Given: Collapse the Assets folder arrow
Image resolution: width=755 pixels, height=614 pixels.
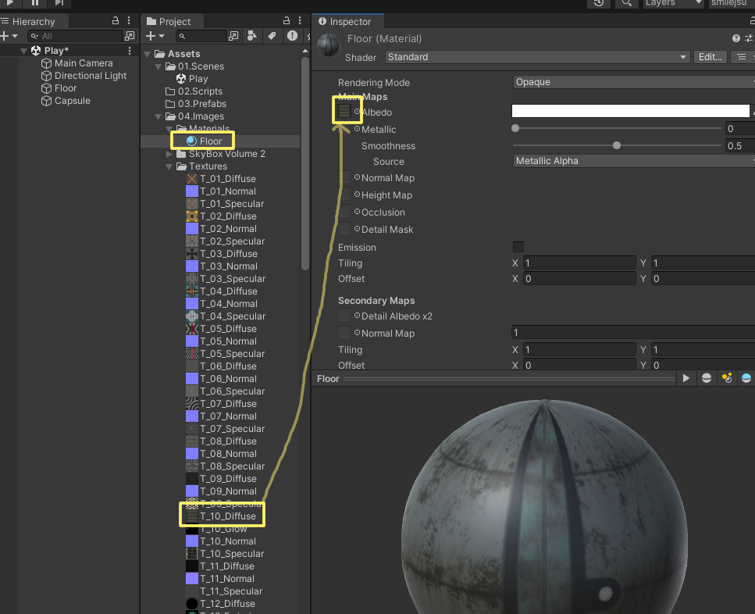Looking at the screenshot, I should pos(148,54).
